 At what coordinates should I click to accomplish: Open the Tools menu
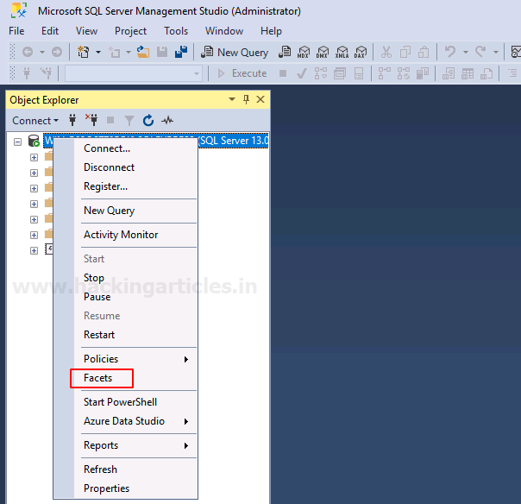pyautogui.click(x=176, y=31)
